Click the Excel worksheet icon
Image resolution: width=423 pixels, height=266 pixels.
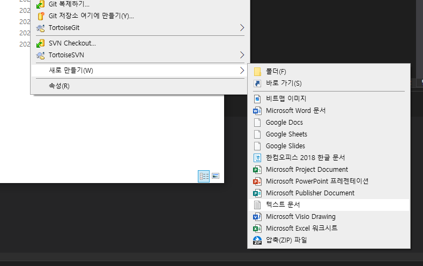point(257,229)
